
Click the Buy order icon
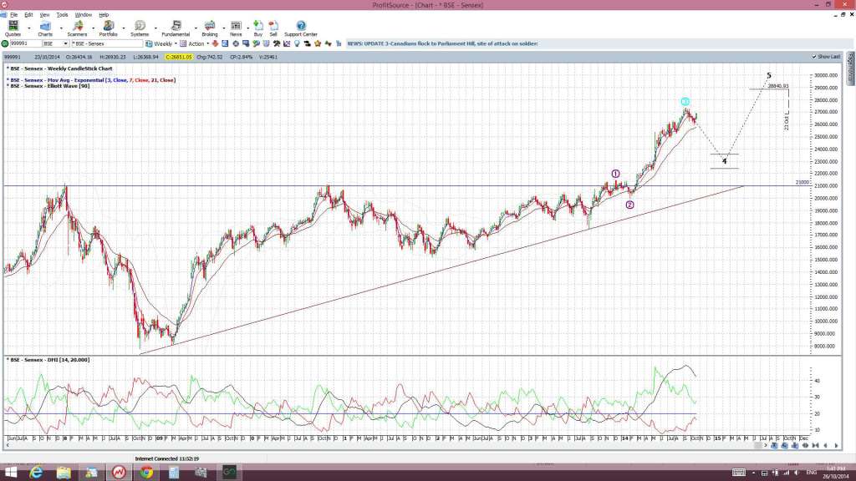pos(258,28)
